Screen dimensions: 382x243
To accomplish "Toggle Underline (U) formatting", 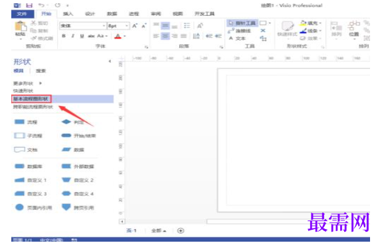I will point(82,36).
